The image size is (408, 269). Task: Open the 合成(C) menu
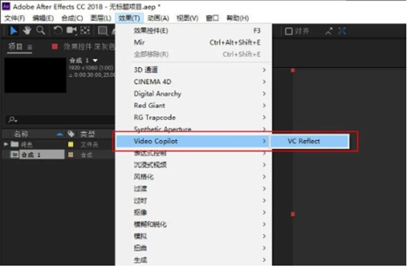[72, 18]
